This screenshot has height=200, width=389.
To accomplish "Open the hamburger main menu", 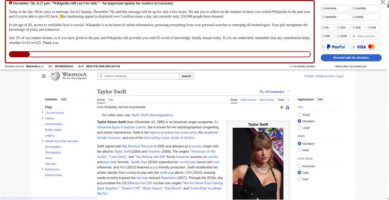I will [x=44, y=76].
